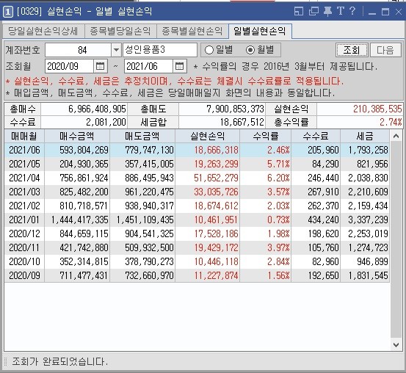406x373 pixels.
Task: Click the start month input field 2020/09
Action: [69, 66]
